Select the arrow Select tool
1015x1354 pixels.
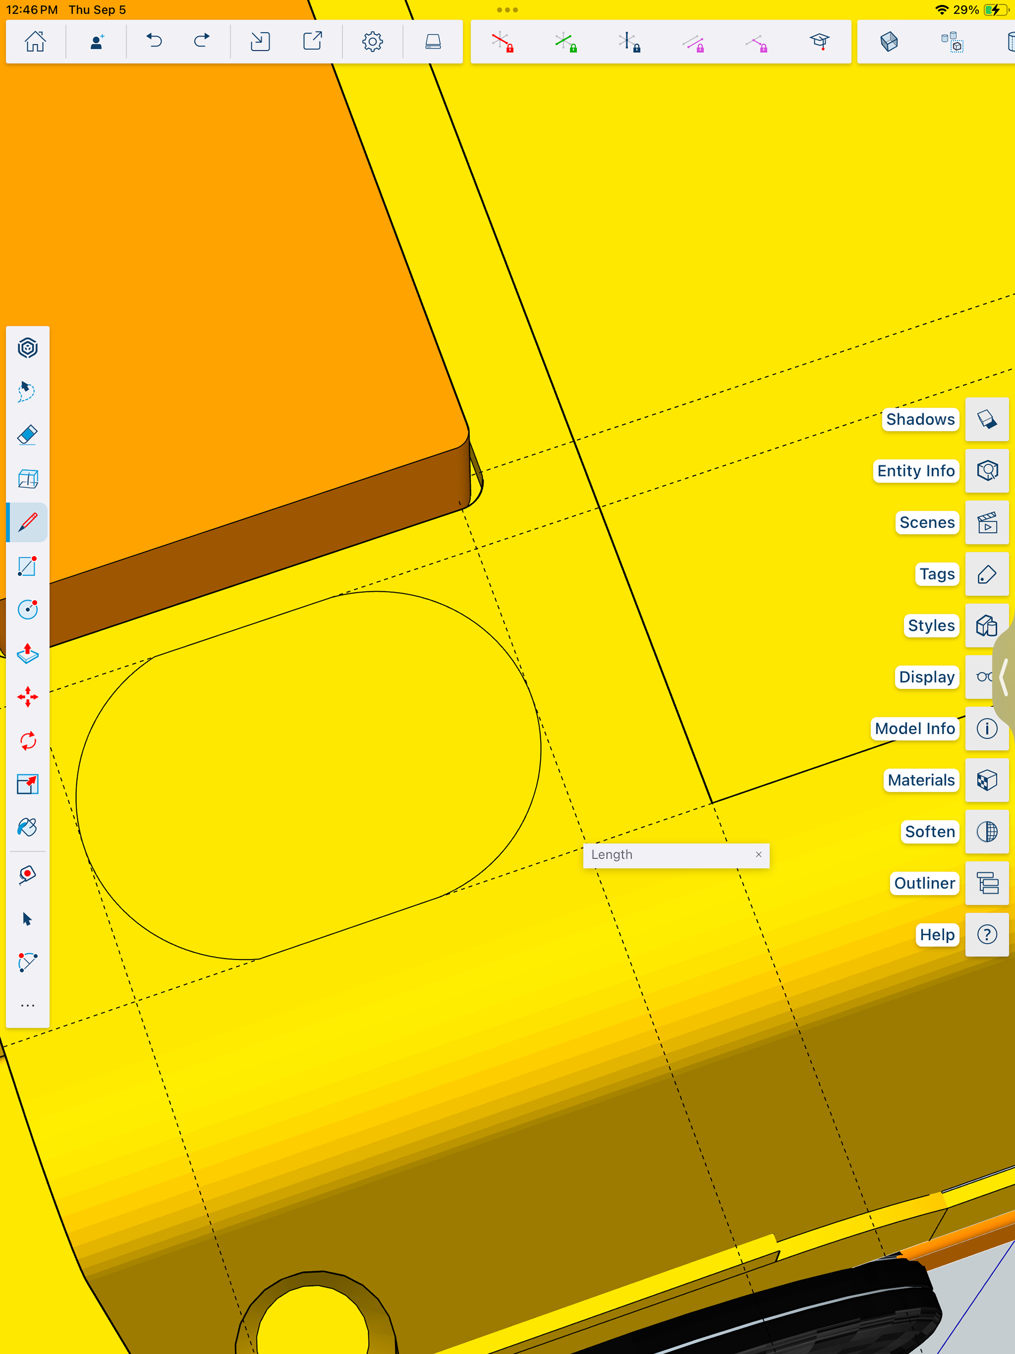27,919
